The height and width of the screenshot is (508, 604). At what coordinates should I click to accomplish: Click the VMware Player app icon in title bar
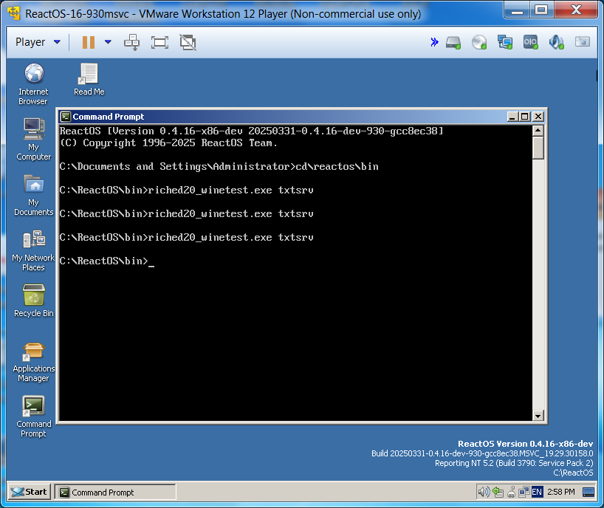point(14,13)
